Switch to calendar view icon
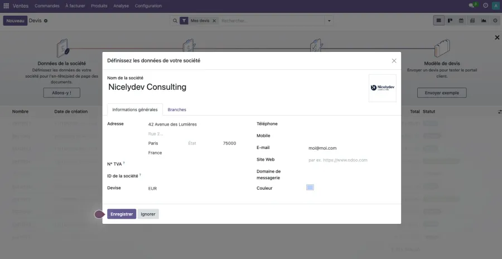 (461, 21)
